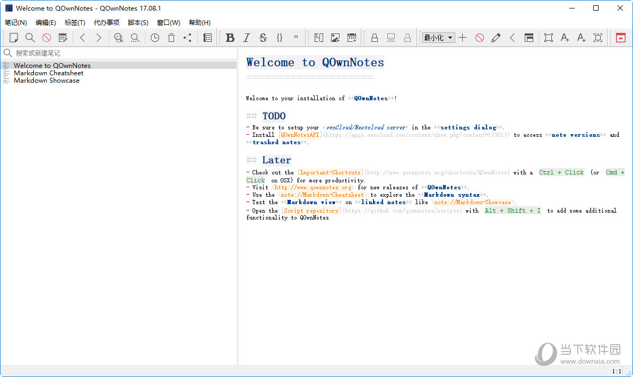Go back in note history (left arrow)
Viewport: 633px width, 377px height.
click(x=83, y=38)
